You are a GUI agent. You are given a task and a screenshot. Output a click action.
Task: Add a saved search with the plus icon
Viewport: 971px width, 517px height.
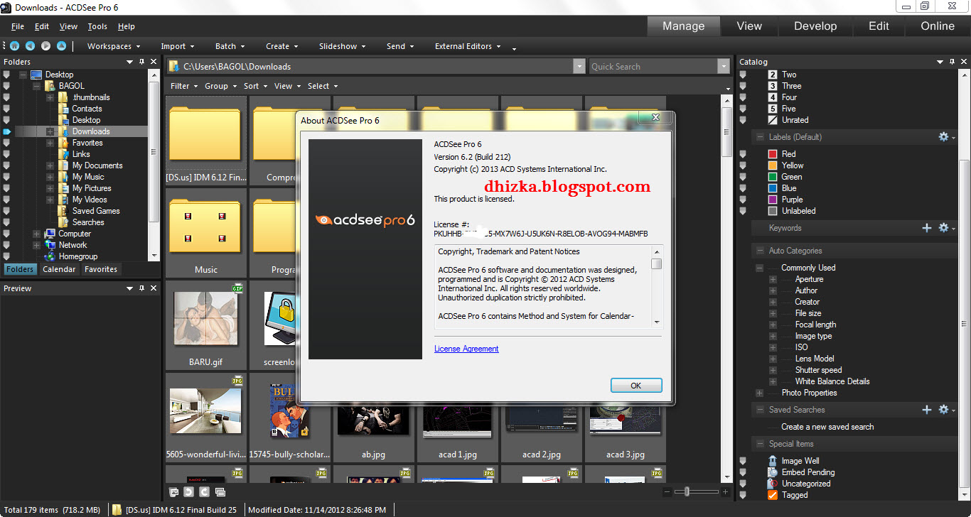pyautogui.click(x=927, y=410)
